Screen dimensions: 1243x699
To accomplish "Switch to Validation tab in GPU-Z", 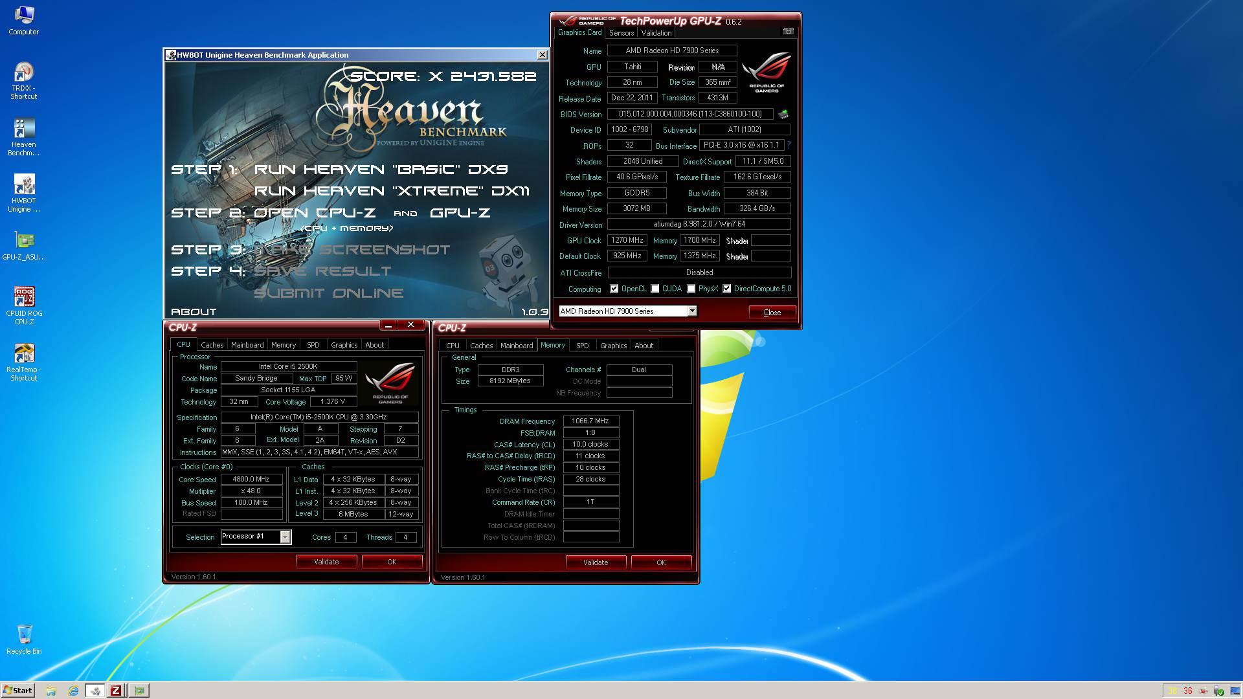I will (656, 33).
